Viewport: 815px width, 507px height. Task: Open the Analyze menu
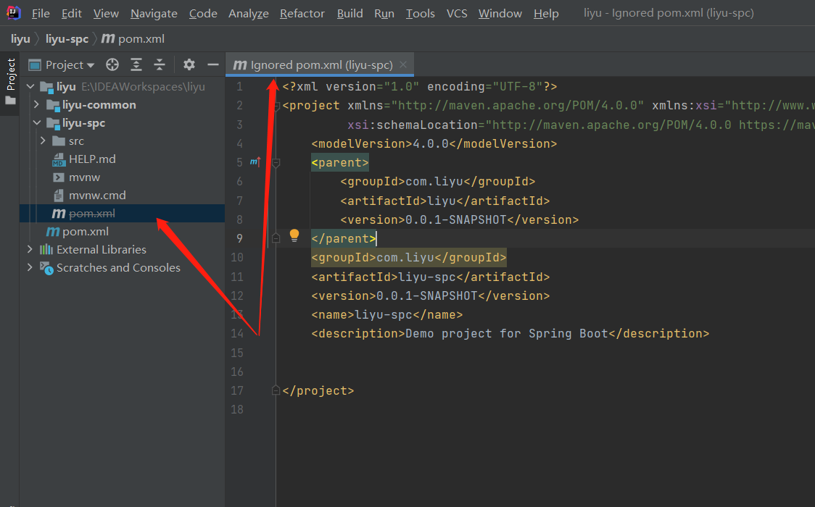point(249,14)
